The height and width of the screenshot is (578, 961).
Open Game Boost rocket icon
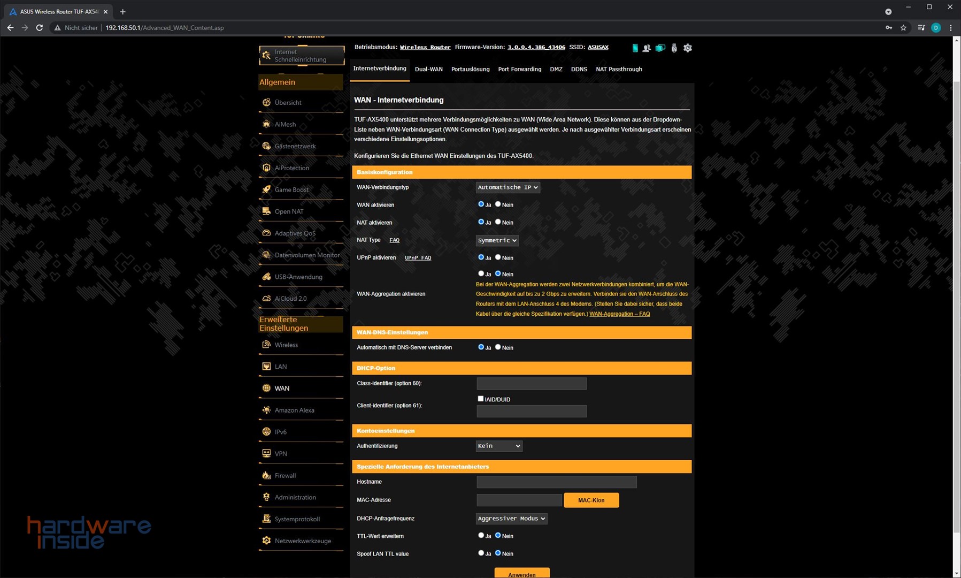point(266,189)
